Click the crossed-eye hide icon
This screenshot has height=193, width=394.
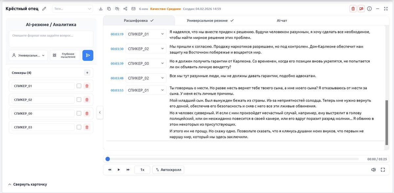point(117,9)
